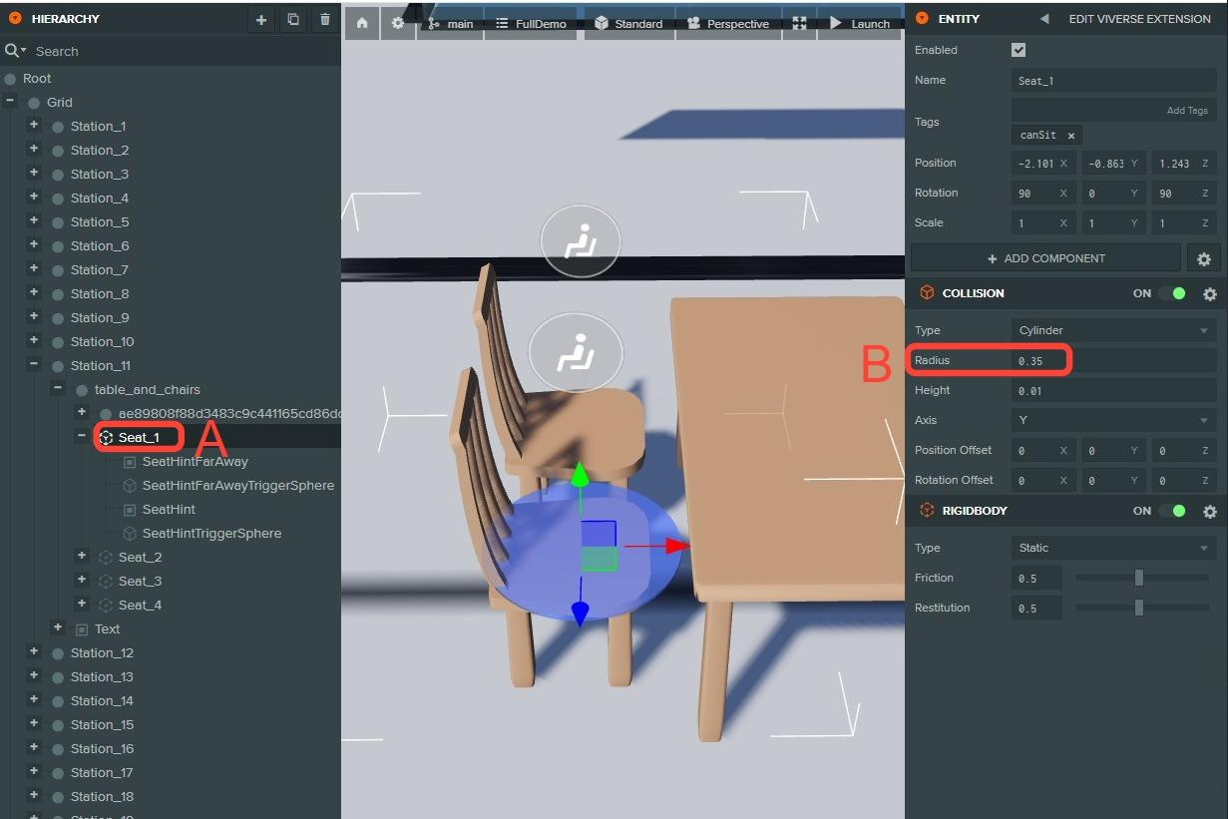1228x819 pixels.
Task: Open the Perspective camera menu
Action: (x=728, y=23)
